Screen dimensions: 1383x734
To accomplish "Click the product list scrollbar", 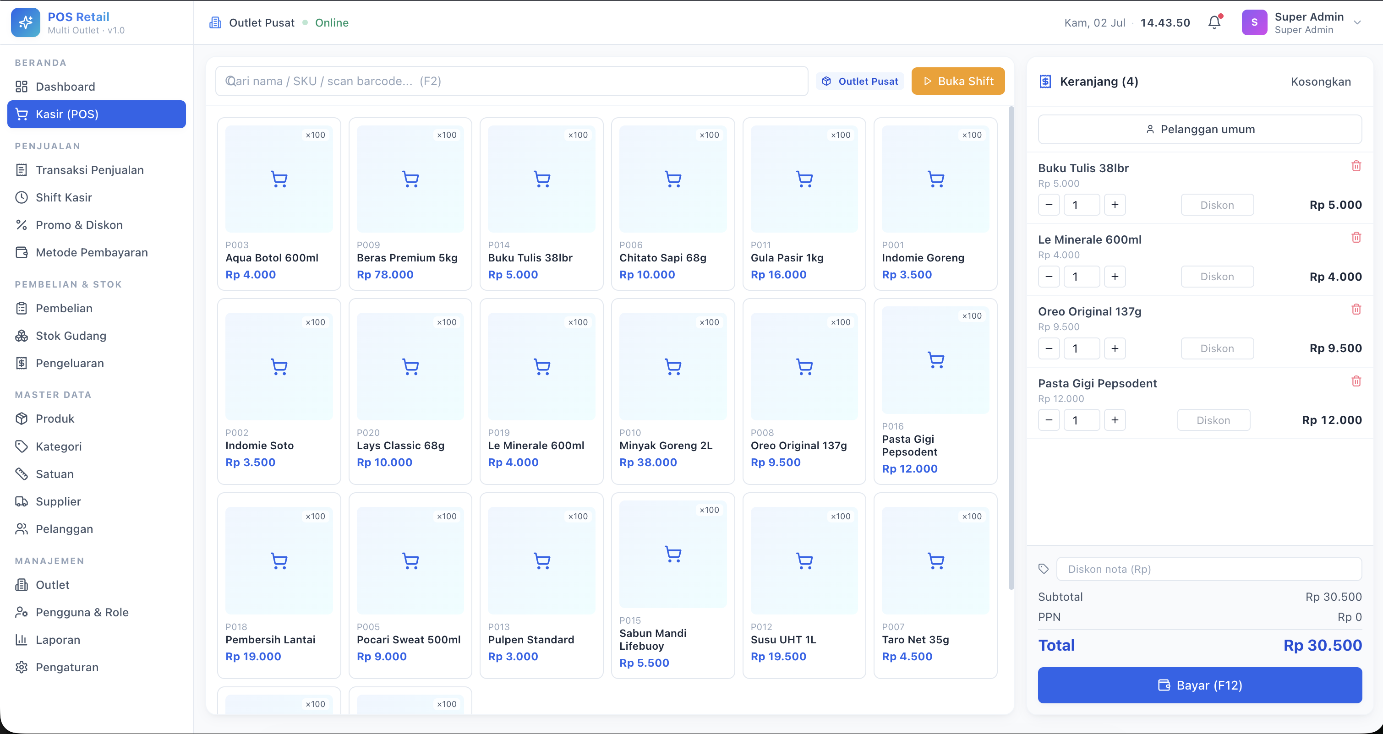I will 1011,348.
